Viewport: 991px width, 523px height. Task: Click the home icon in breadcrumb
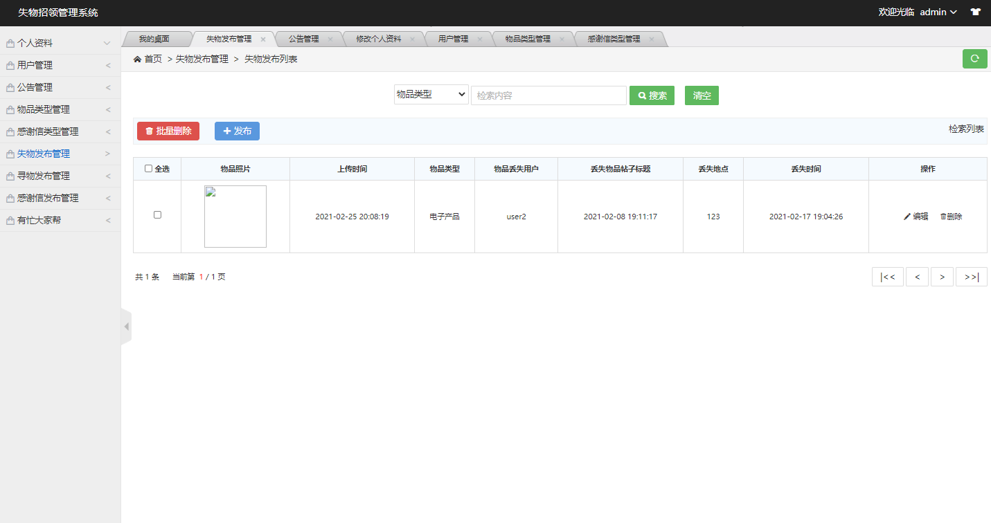[137, 59]
